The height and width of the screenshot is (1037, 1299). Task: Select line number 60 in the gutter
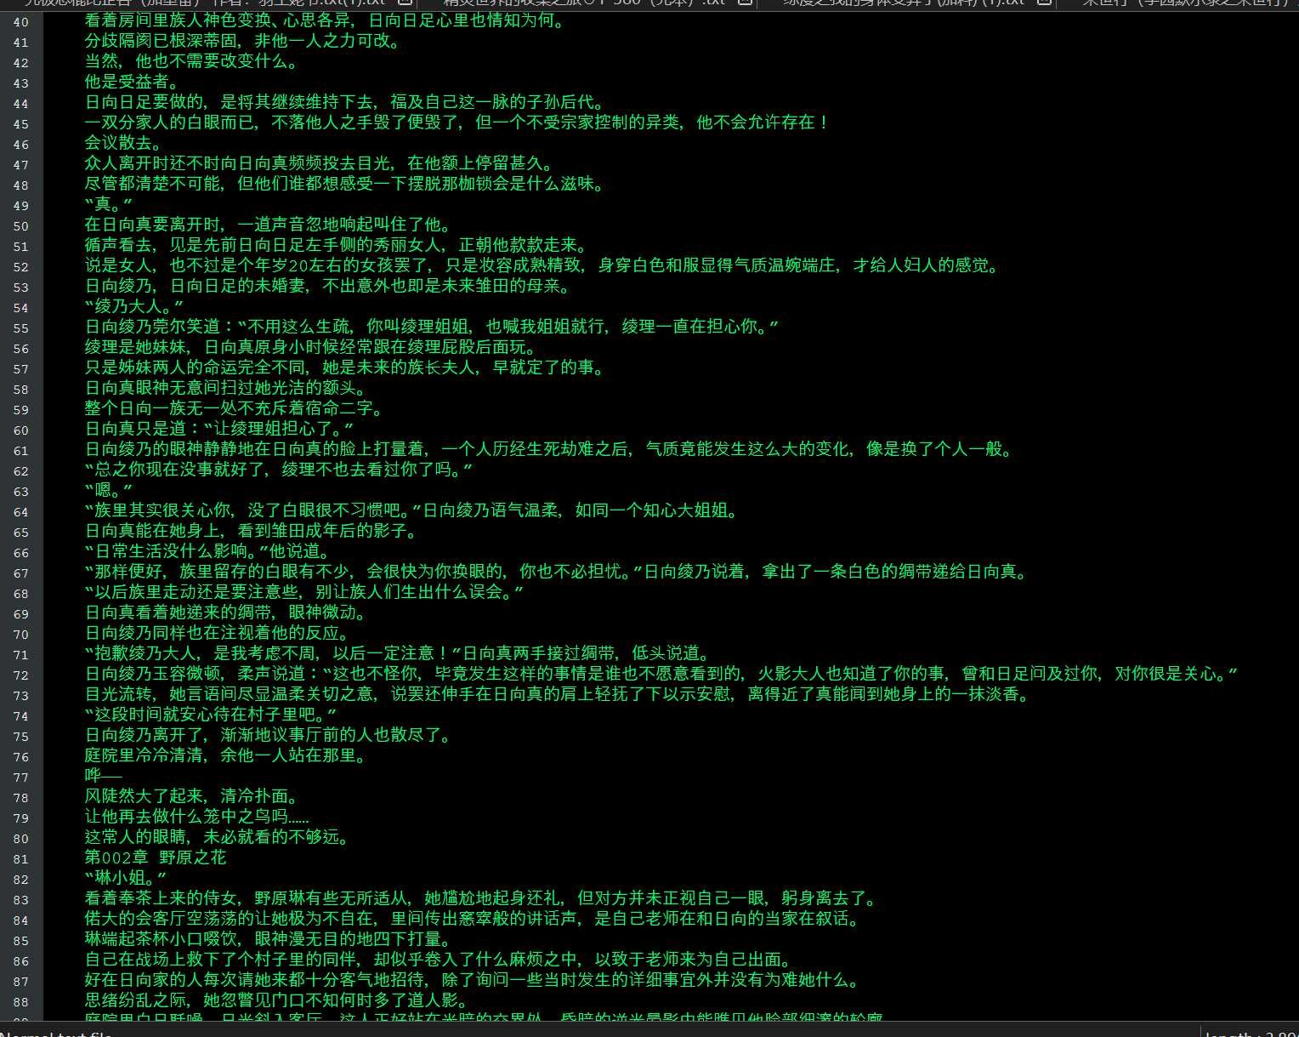(20, 430)
